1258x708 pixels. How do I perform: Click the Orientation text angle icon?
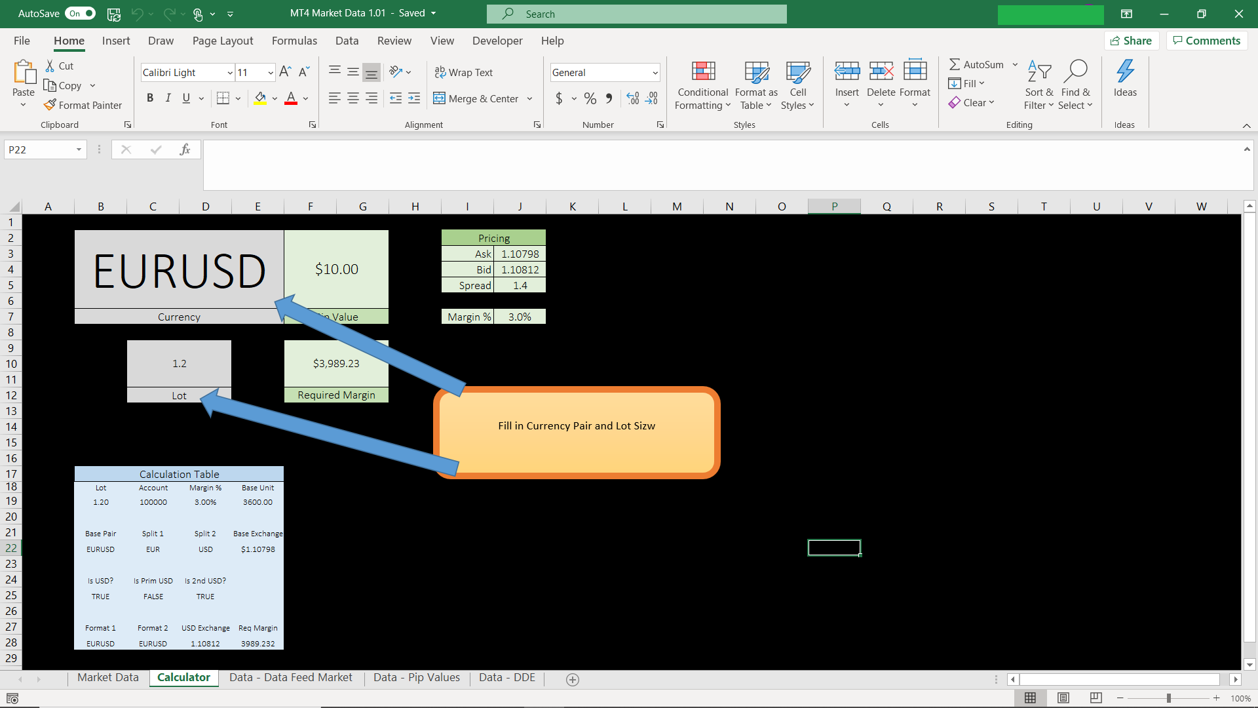[x=396, y=71]
